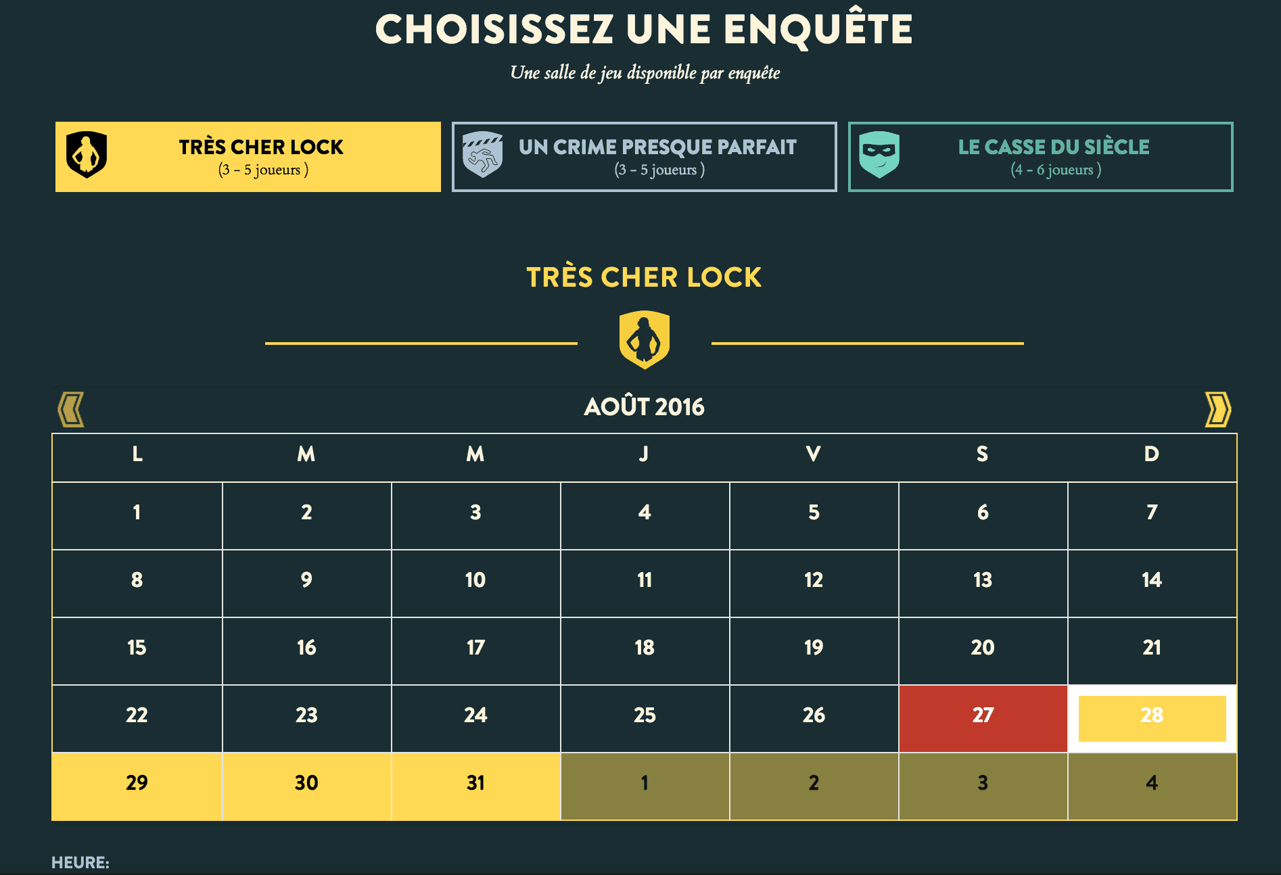Click the masked burglar shield icon
Image resolution: width=1281 pixels, height=875 pixels.
point(879,155)
